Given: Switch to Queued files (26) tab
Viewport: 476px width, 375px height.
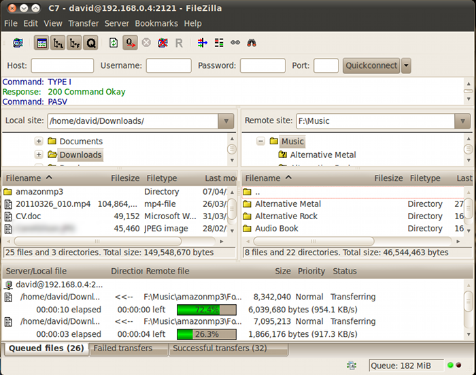Looking at the screenshot, I should pos(46,348).
